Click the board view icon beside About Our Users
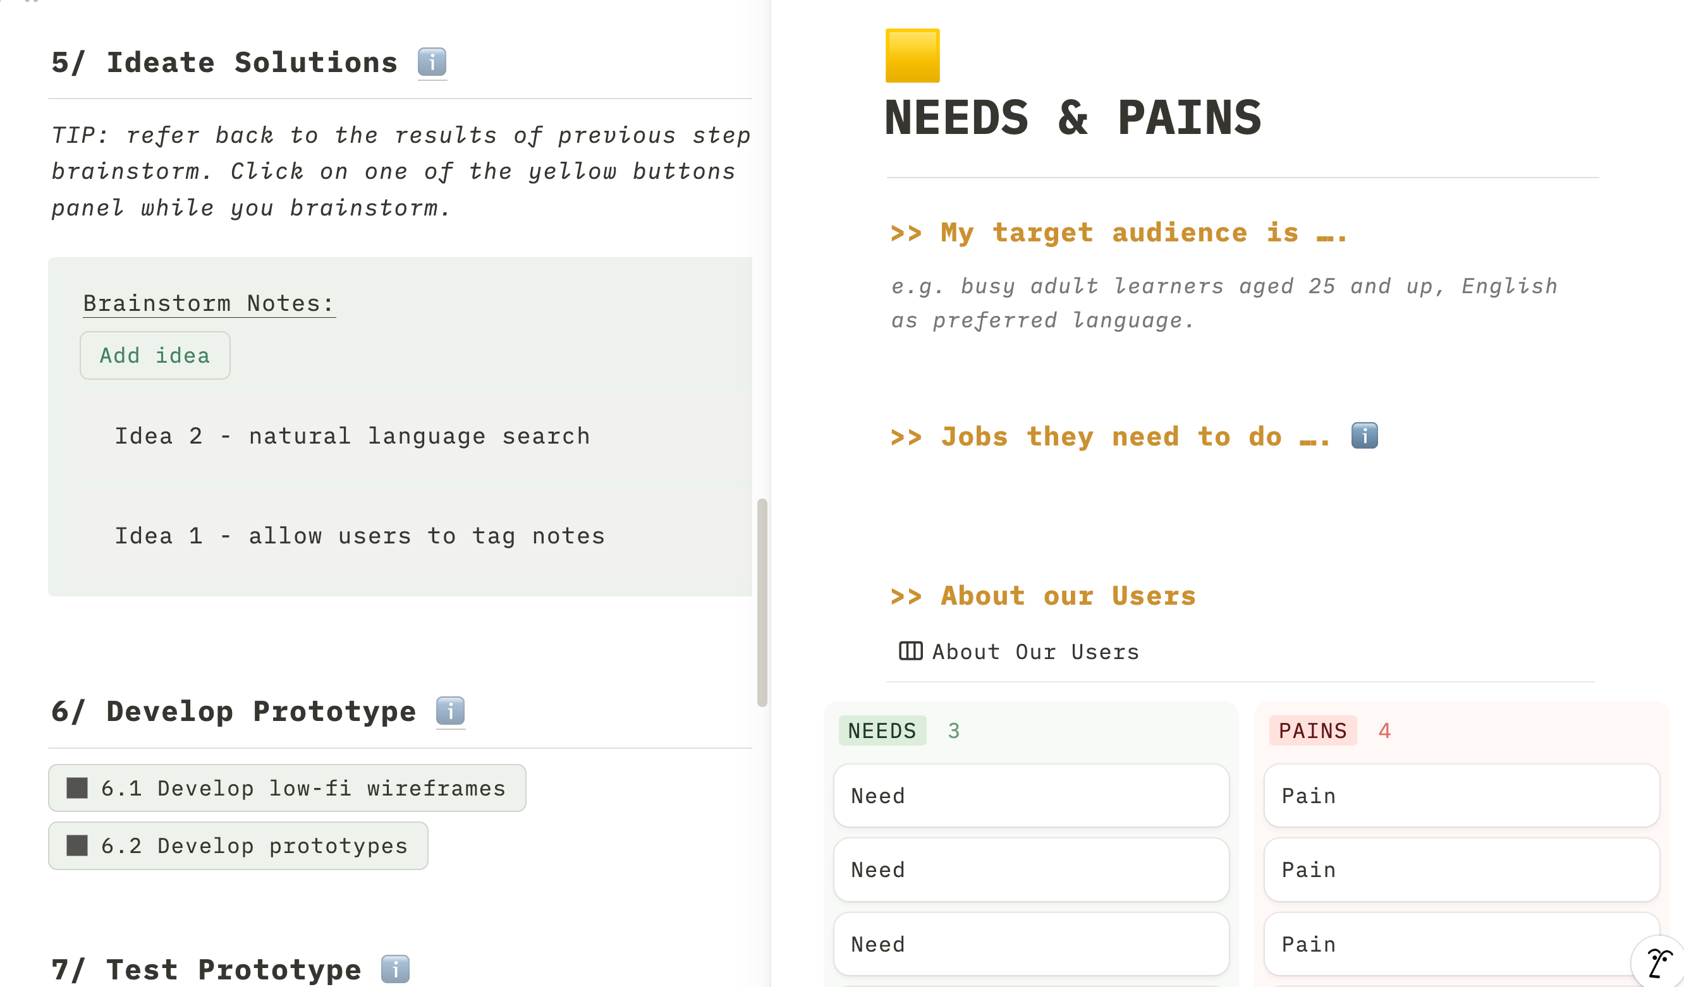 [910, 650]
